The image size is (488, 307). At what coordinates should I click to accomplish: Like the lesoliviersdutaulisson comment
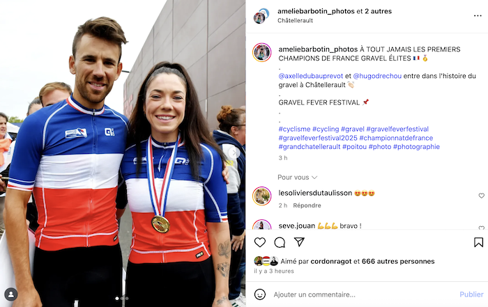point(481,196)
